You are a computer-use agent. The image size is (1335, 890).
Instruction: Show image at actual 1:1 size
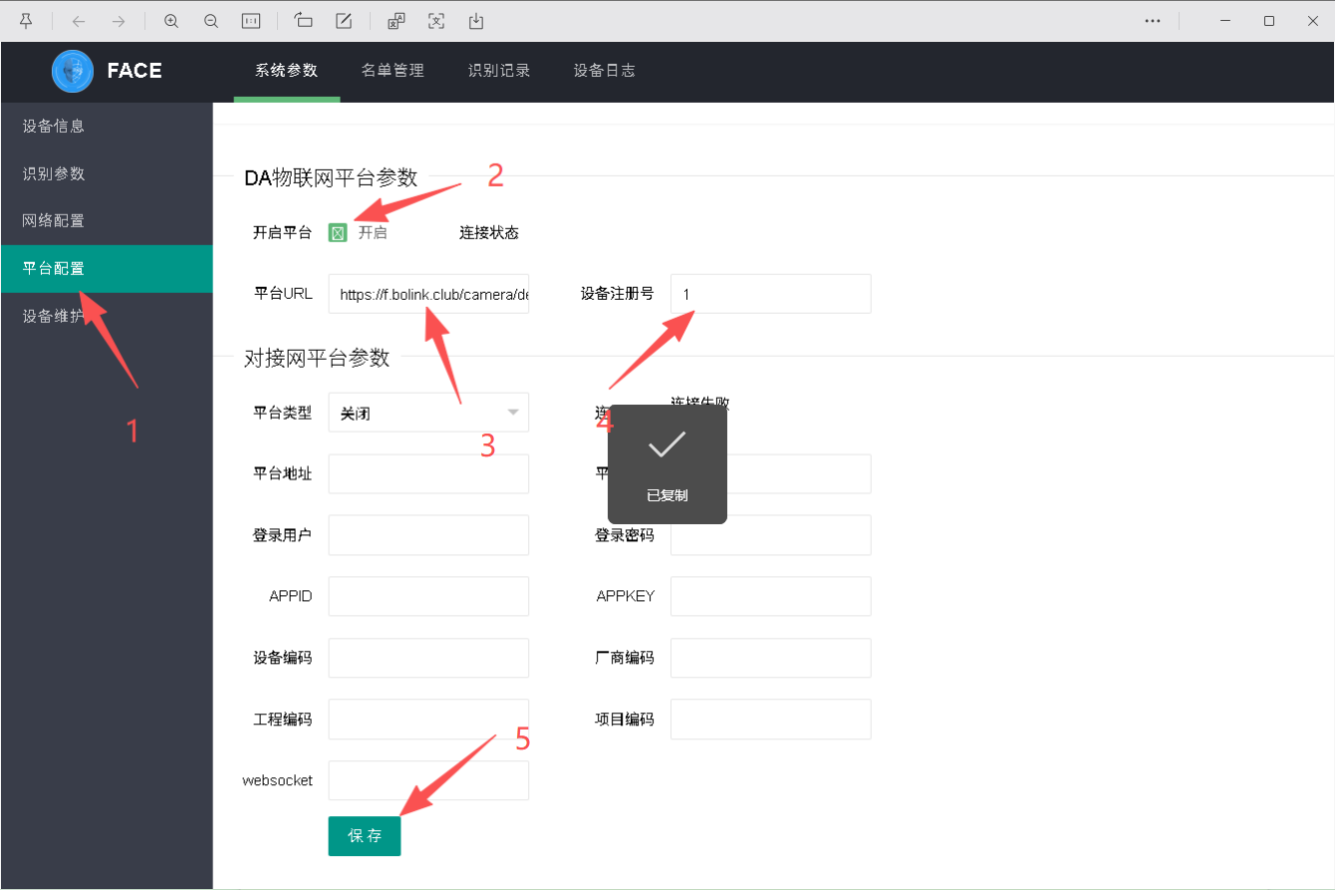[x=251, y=21]
